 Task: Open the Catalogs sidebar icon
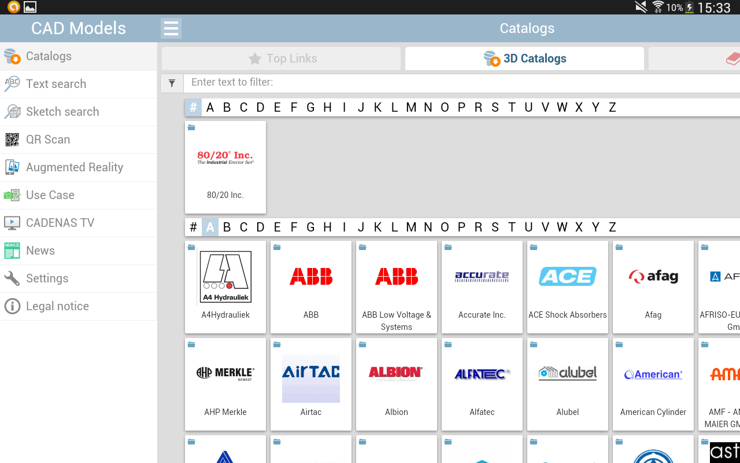[12, 56]
